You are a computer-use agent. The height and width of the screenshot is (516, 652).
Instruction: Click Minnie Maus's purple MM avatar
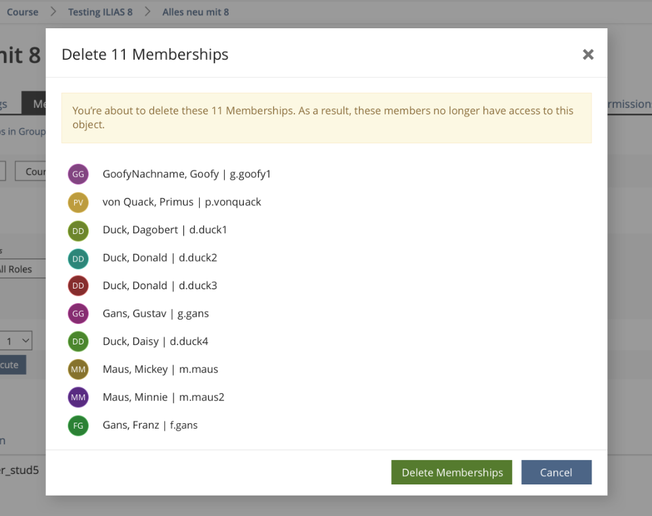tap(78, 397)
